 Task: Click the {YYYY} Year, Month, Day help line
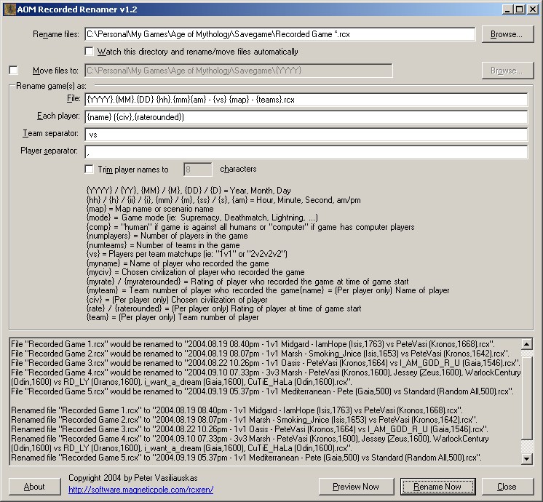pyautogui.click(x=189, y=191)
